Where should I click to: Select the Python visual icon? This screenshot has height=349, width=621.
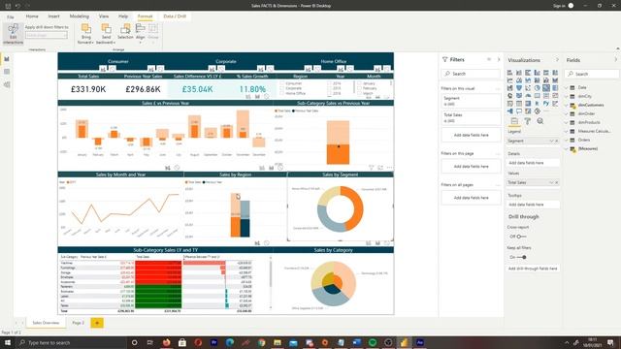click(546, 104)
